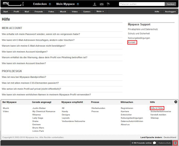Open the mail envelope icon in the header
This screenshot has height=146, width=179.
(x=101, y=4)
